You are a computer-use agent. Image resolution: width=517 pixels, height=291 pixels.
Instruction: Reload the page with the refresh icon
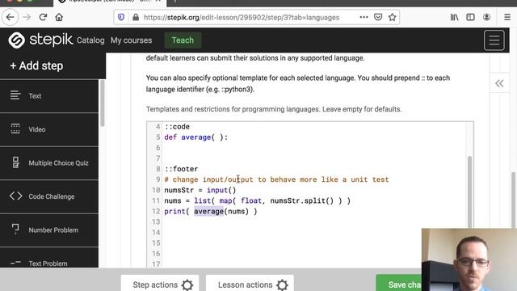click(x=43, y=17)
